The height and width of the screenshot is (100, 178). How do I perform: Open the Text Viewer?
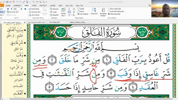pyautogui.click(x=34, y=15)
